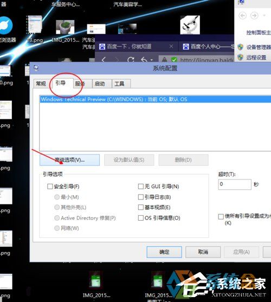Open 远程设置 link
271x302 pixels.
tap(256, 57)
